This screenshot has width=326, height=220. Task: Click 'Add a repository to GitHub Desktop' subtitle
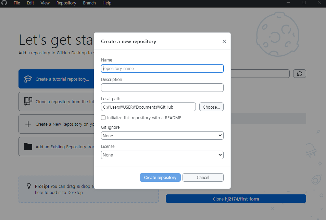click(x=55, y=53)
